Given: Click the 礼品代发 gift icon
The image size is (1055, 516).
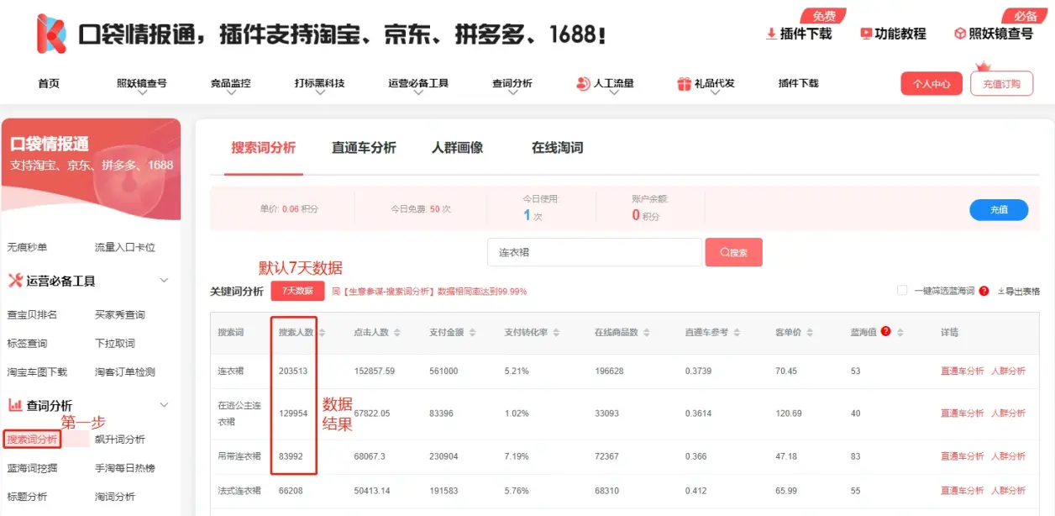Looking at the screenshot, I should coord(684,83).
